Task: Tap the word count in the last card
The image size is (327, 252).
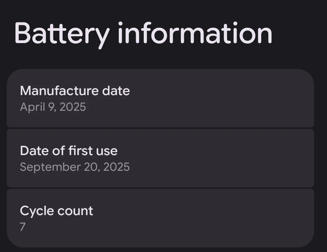Action: [x=75, y=211]
